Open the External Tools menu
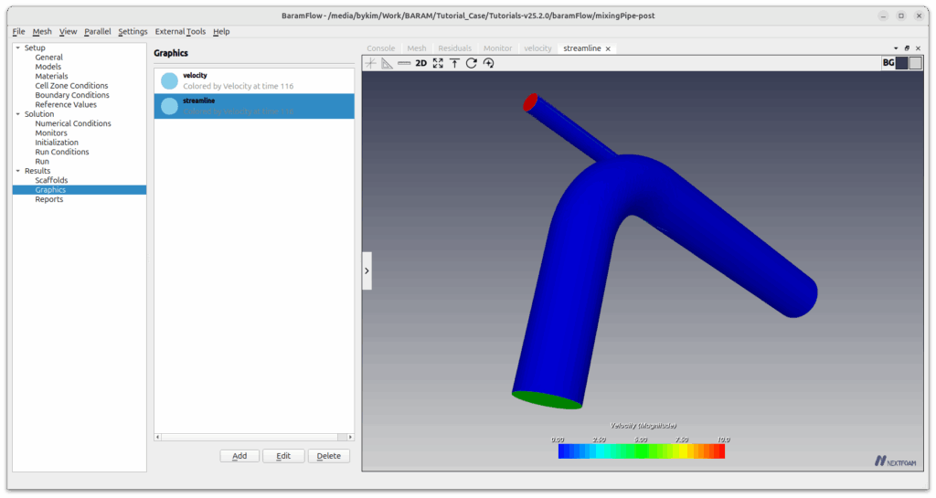 click(180, 32)
